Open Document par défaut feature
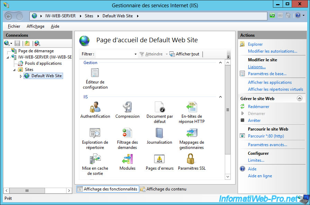 tap(160, 113)
